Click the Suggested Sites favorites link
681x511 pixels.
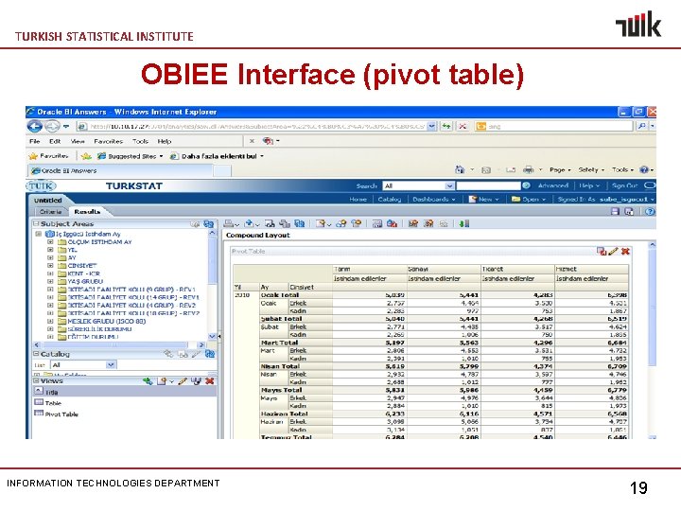tap(131, 156)
